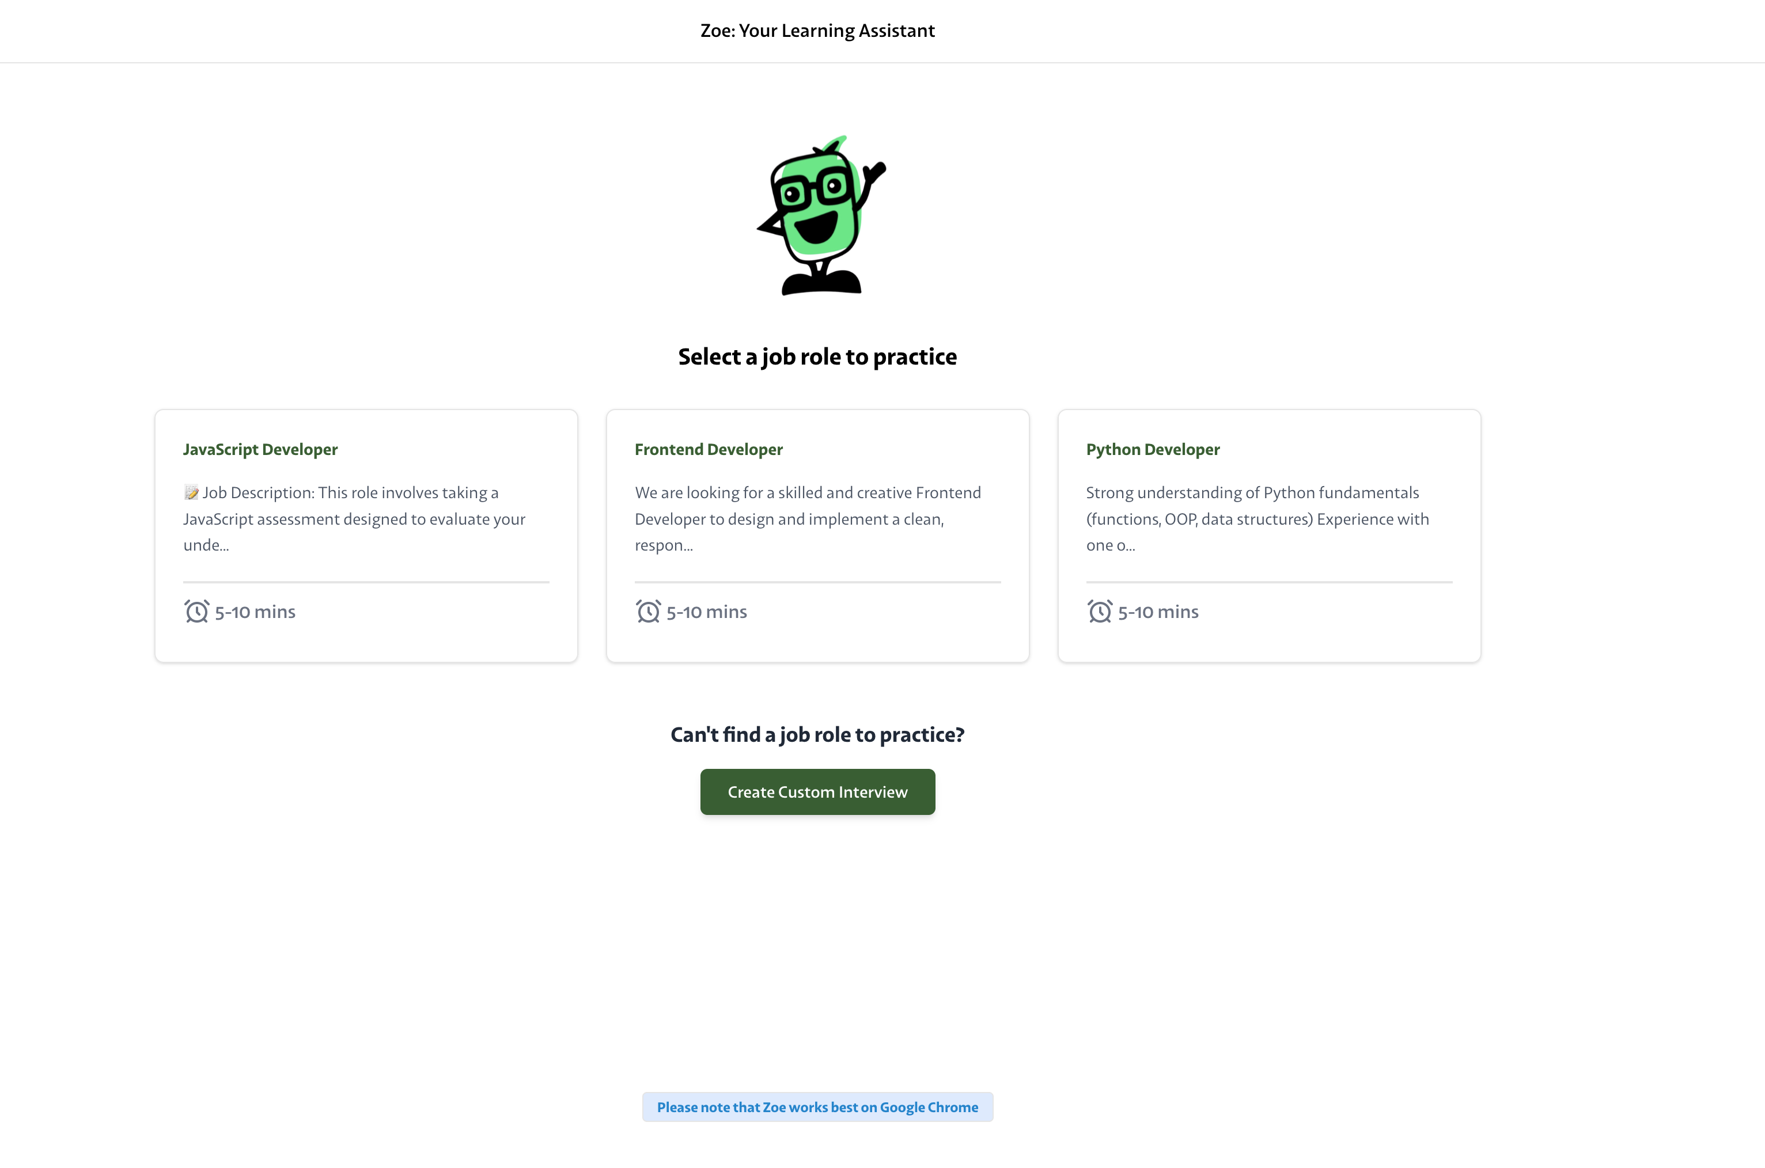The width and height of the screenshot is (1765, 1168).
Task: Click the Create Custom Interview button
Action: pos(817,792)
